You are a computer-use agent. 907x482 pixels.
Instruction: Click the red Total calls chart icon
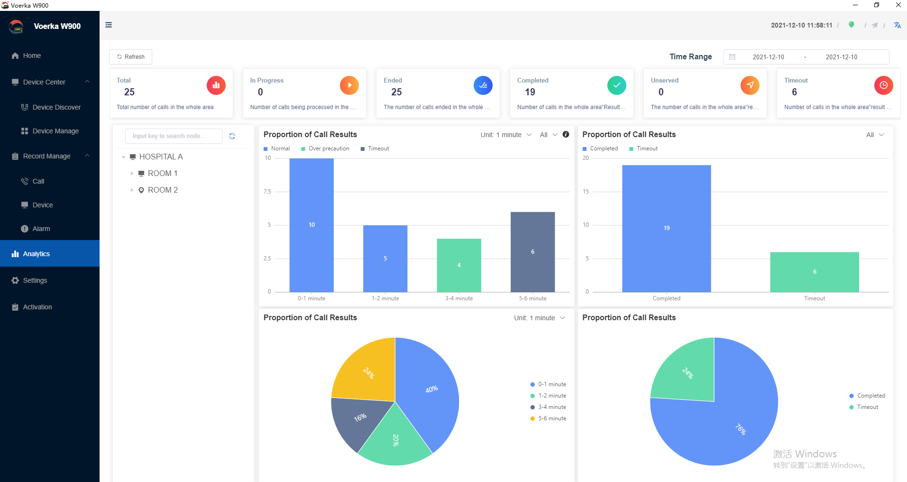click(216, 85)
